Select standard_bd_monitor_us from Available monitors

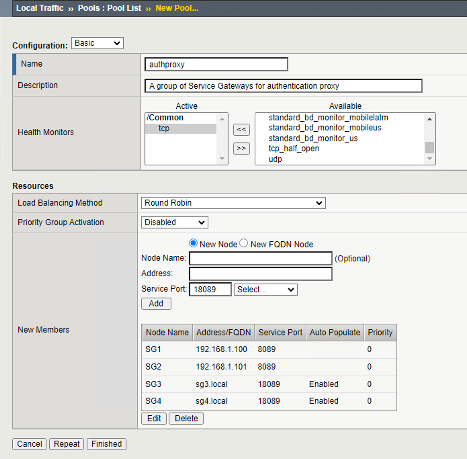(313, 138)
